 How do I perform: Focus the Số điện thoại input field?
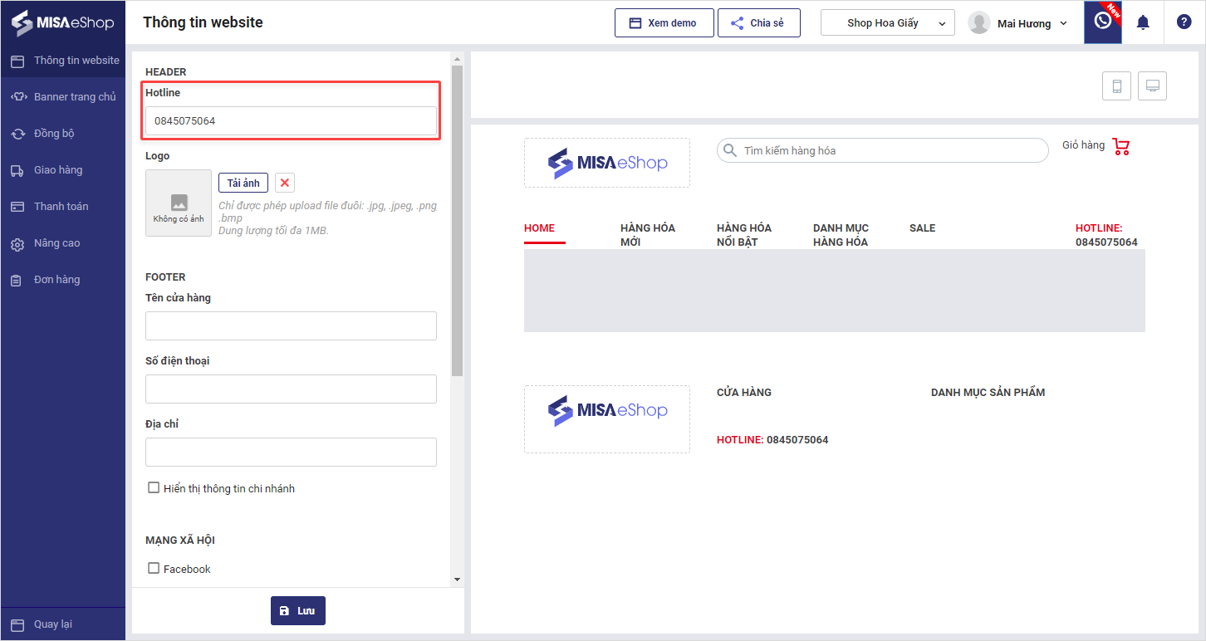(291, 389)
